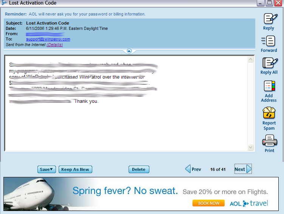Maximize the Lost Activation Code window
Viewport: 284px width, 214px height.
point(269,3)
